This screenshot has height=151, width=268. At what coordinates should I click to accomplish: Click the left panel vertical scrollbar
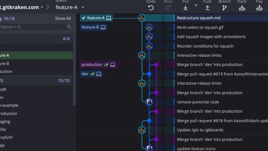pos(75,69)
